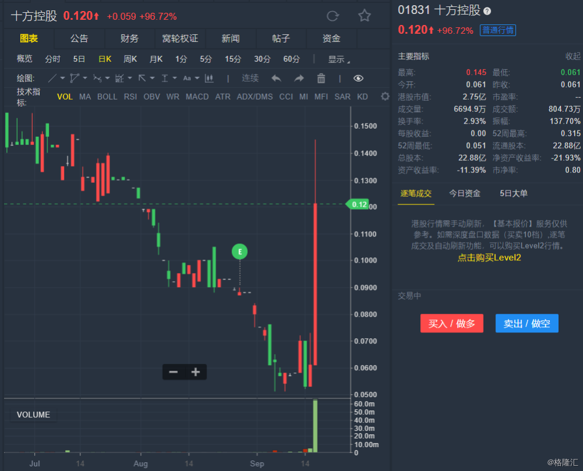Enable the MACD indicator

[197, 97]
